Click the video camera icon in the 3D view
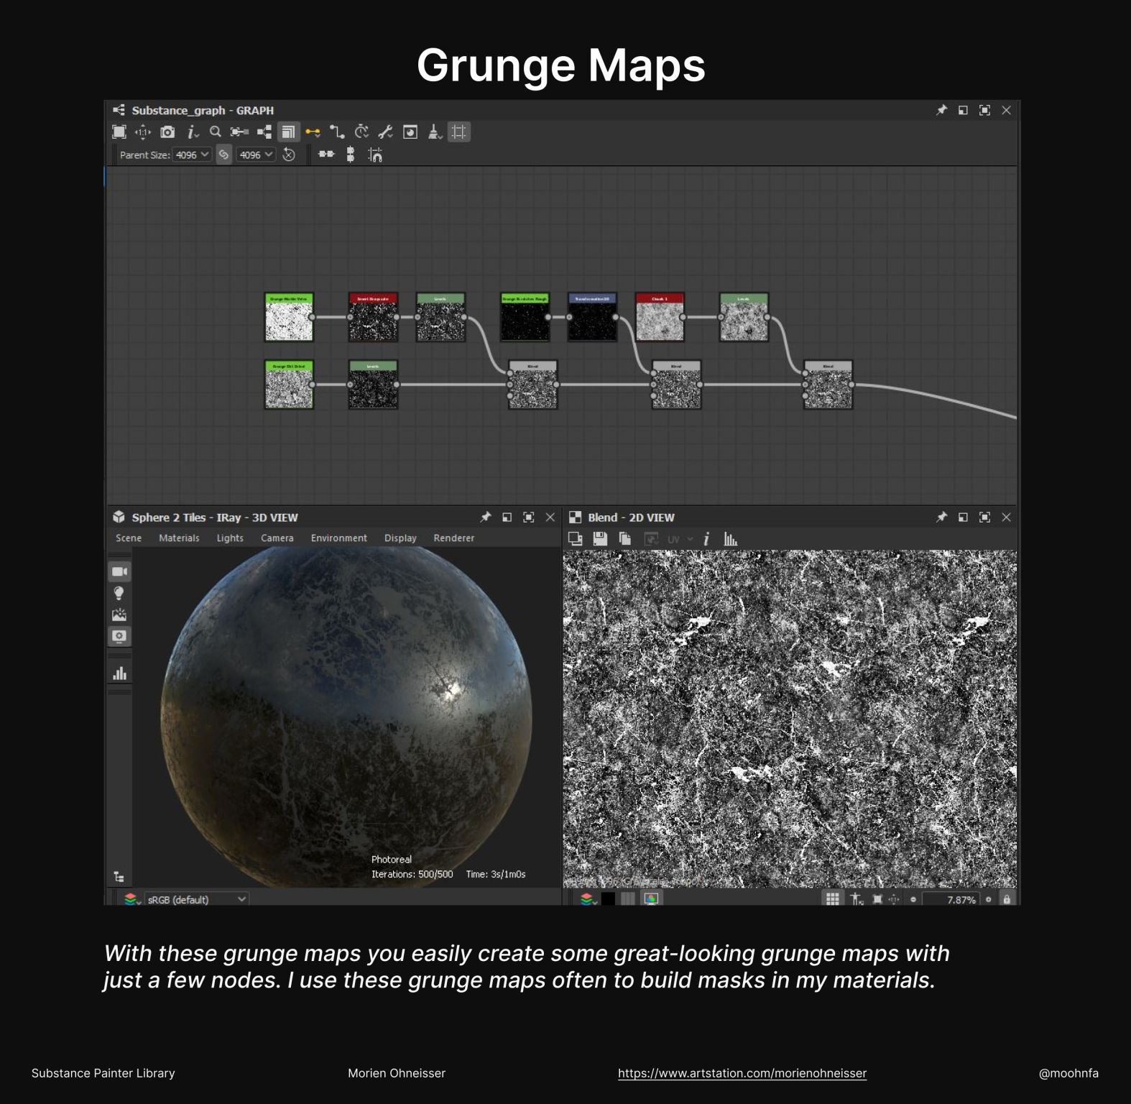 tap(119, 571)
